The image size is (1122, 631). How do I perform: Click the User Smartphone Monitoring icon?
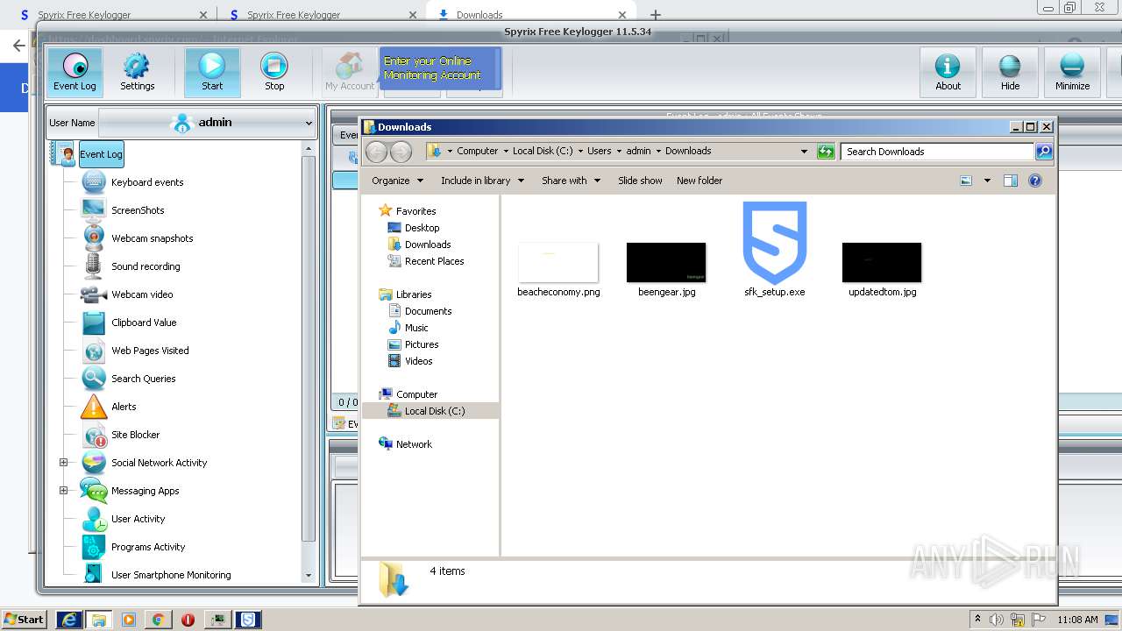pyautogui.click(x=94, y=574)
